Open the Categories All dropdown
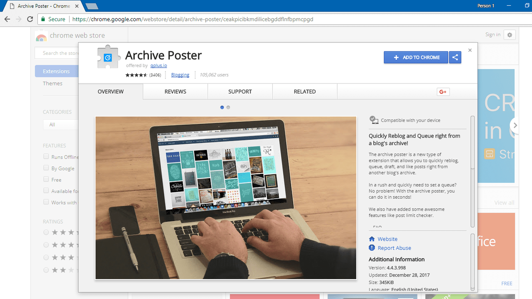 coord(61,125)
